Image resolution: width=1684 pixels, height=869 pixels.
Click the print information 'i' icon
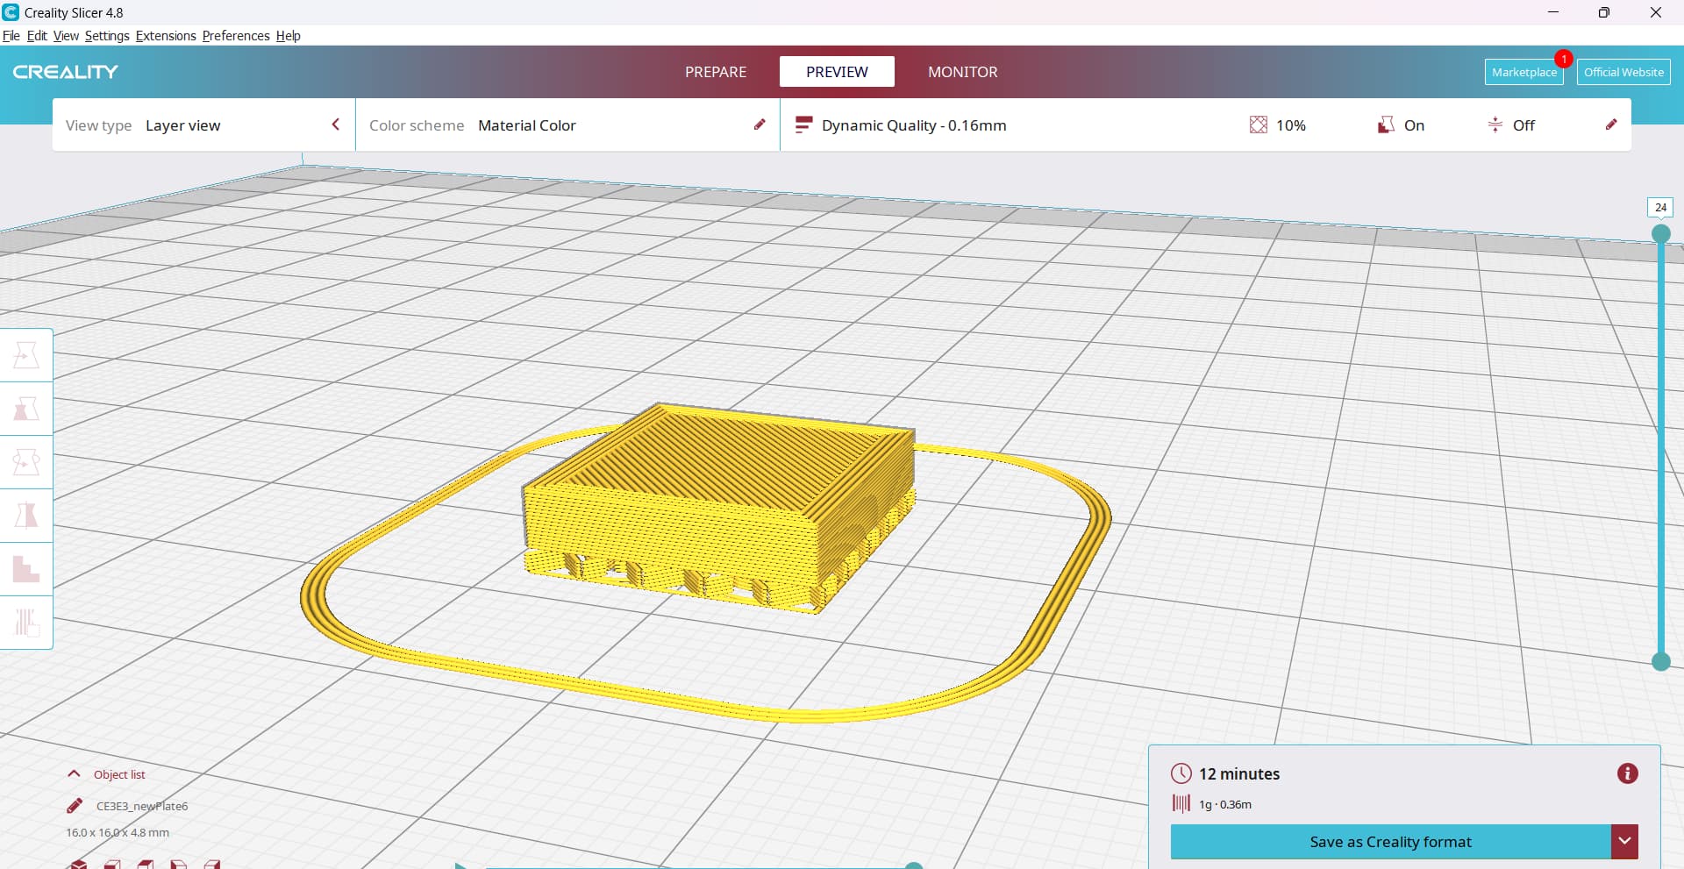tap(1629, 773)
